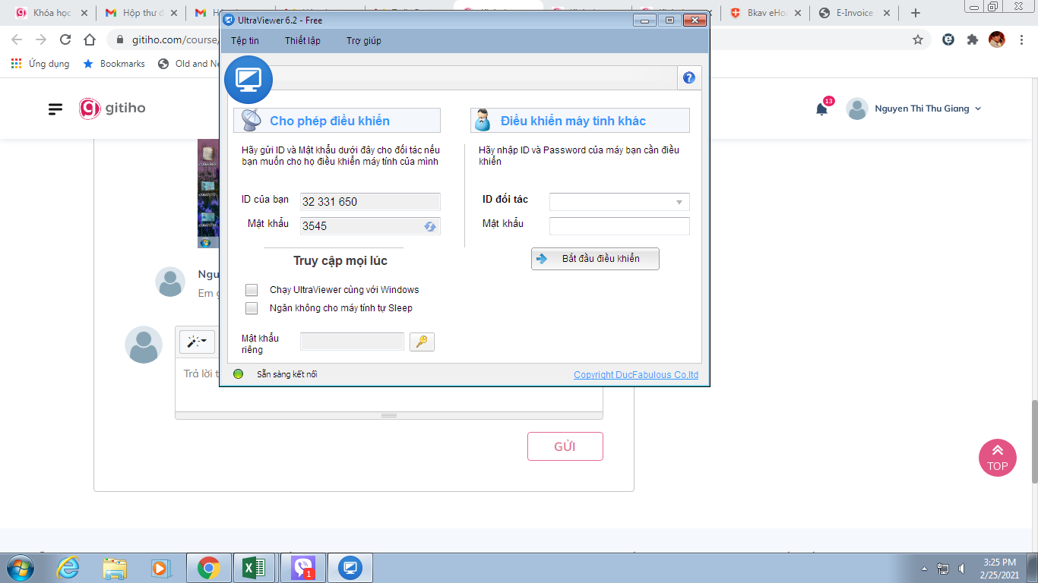
Task: Open UltraViewer from the taskbar
Action: click(350, 568)
